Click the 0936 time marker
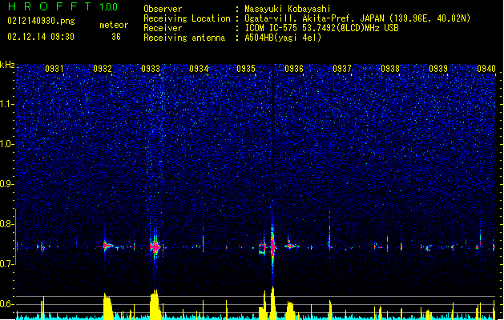 point(294,69)
